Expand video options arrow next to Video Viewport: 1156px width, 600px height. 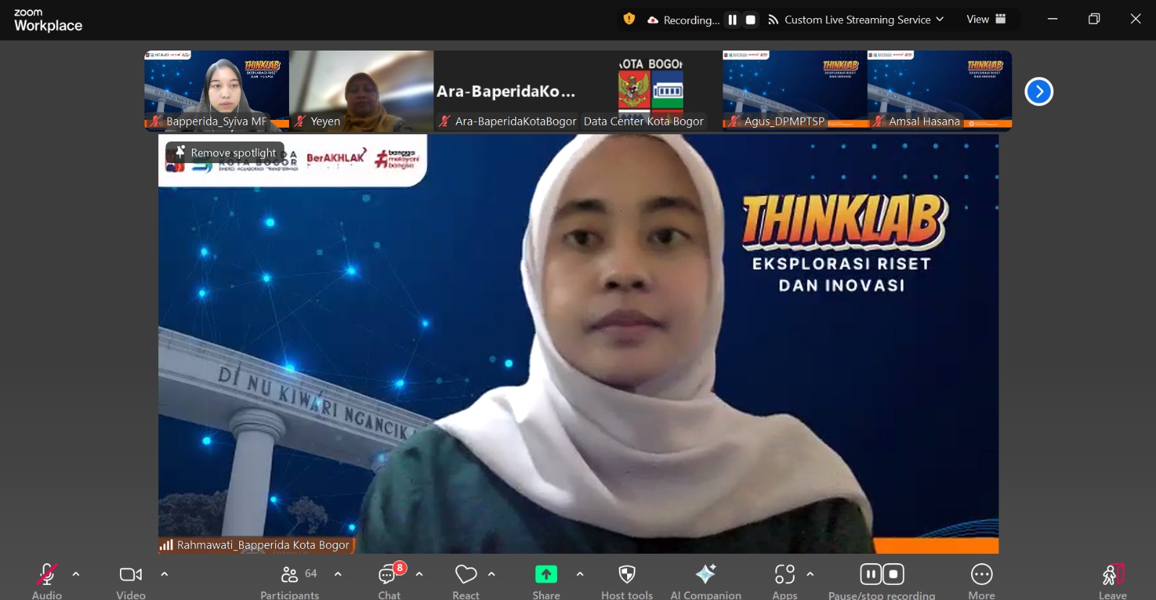[165, 574]
